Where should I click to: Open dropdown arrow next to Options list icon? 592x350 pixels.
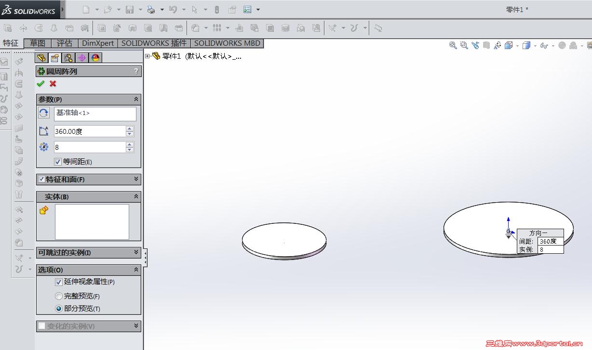pos(258,9)
